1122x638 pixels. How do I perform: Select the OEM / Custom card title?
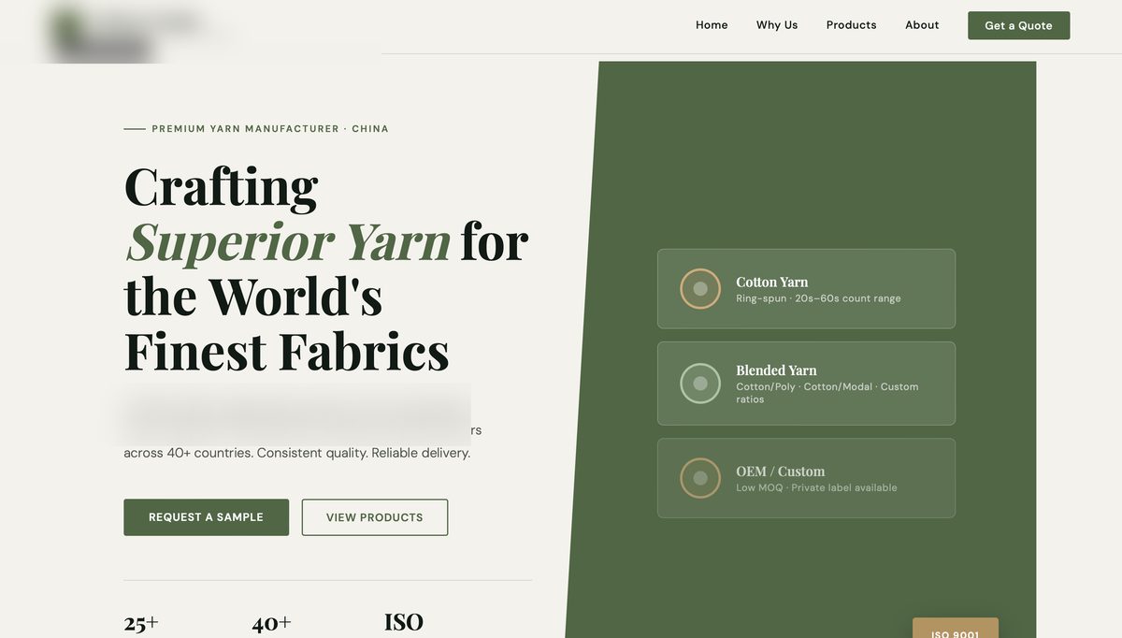781,471
